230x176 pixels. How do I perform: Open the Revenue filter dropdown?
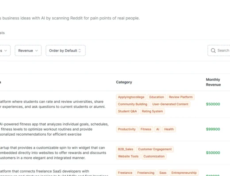coord(28,51)
